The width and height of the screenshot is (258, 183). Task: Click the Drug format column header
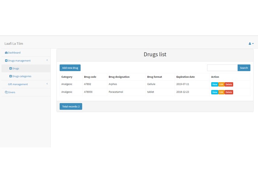tap(155, 77)
